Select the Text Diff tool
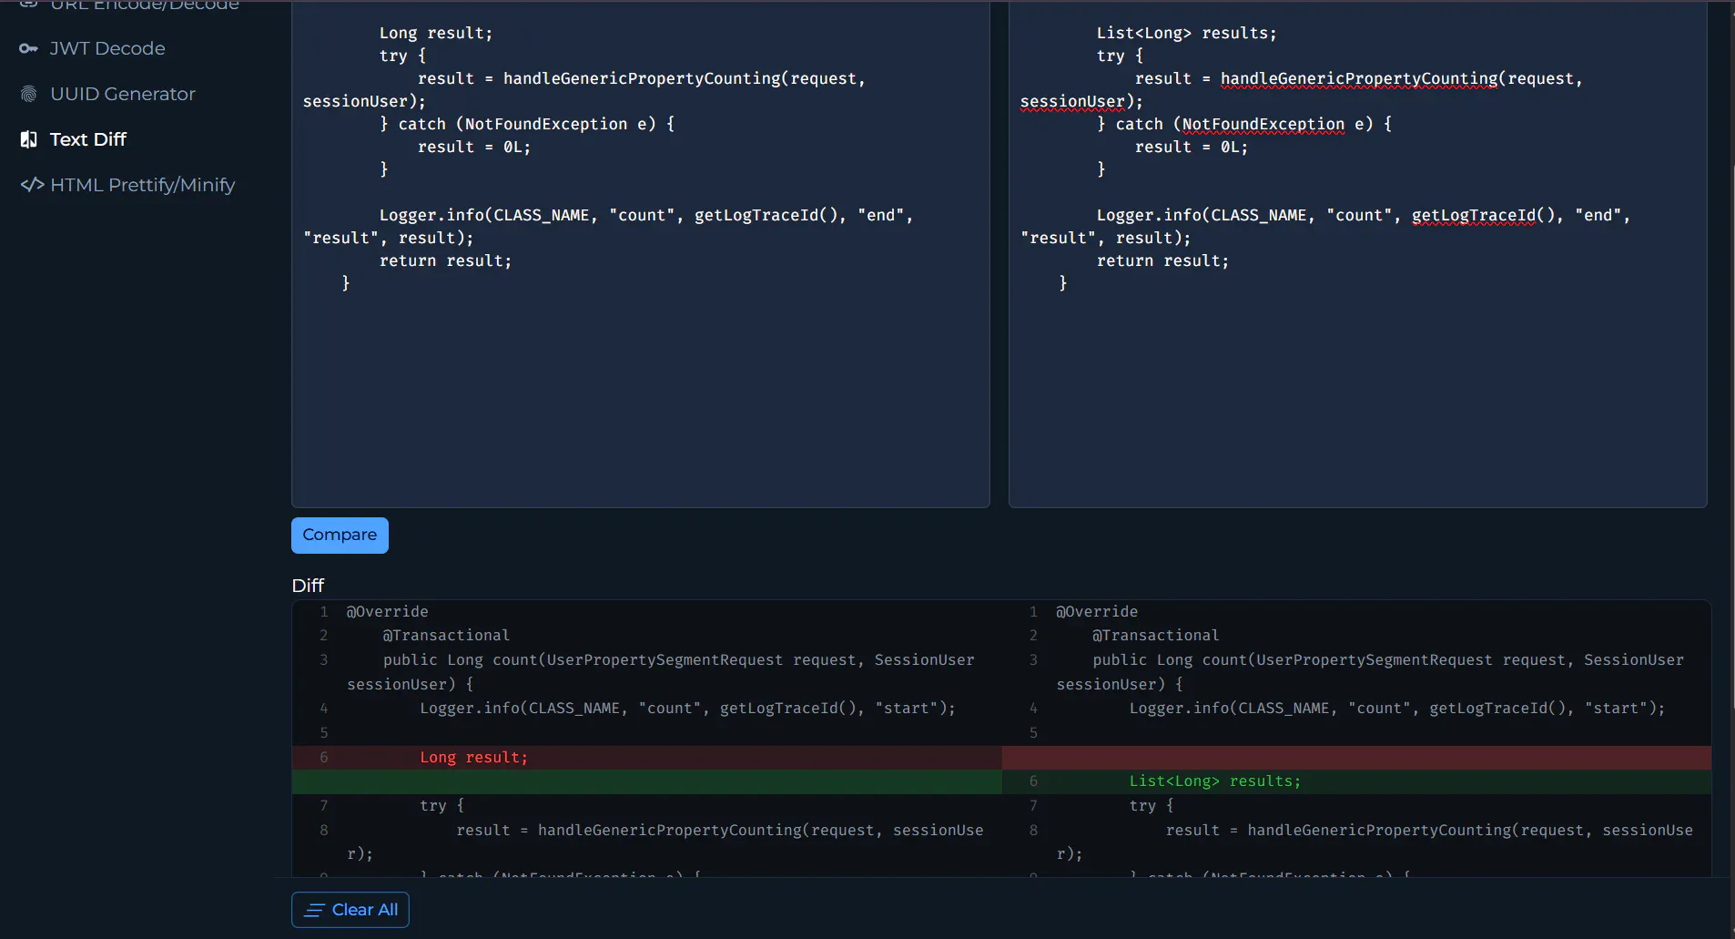 coord(87,139)
